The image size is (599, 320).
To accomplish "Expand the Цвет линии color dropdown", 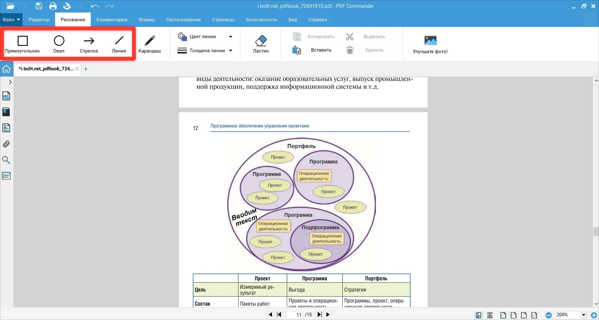I will [231, 37].
